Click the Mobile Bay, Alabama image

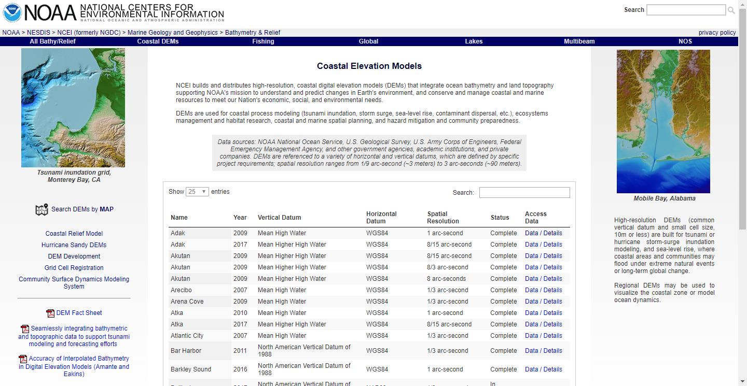(663, 122)
